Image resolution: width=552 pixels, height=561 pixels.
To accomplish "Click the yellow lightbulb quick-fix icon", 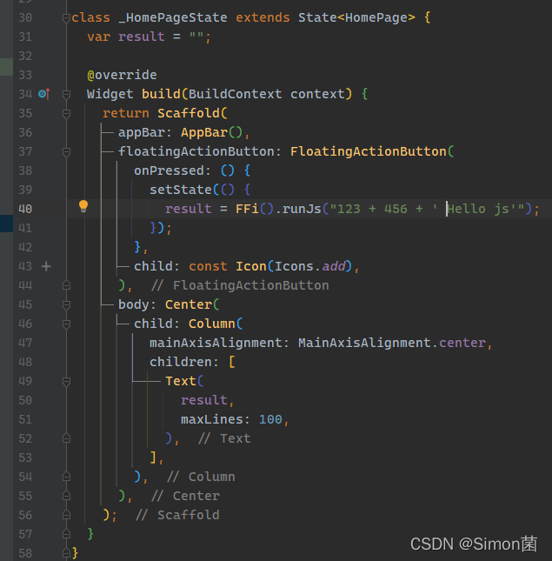I will tap(83, 207).
